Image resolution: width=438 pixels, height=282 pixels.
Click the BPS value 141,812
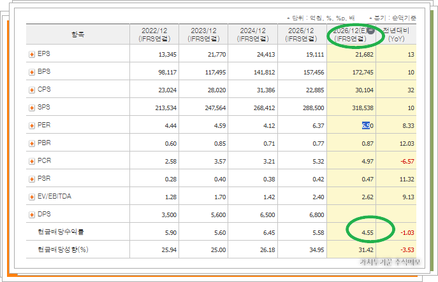pyautogui.click(x=265, y=72)
